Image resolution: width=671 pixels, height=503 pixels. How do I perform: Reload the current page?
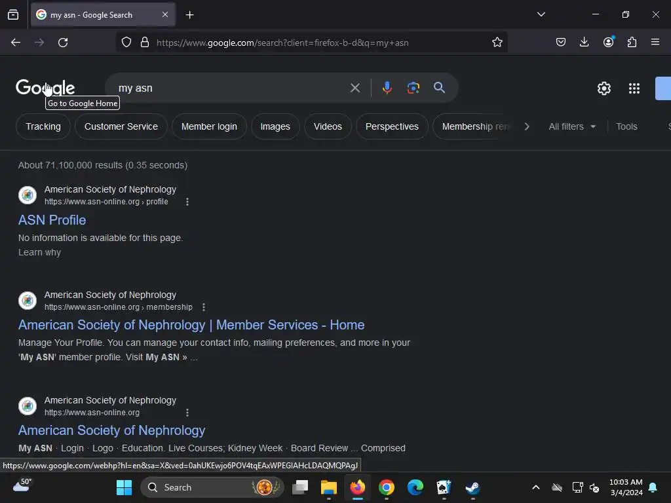(63, 43)
